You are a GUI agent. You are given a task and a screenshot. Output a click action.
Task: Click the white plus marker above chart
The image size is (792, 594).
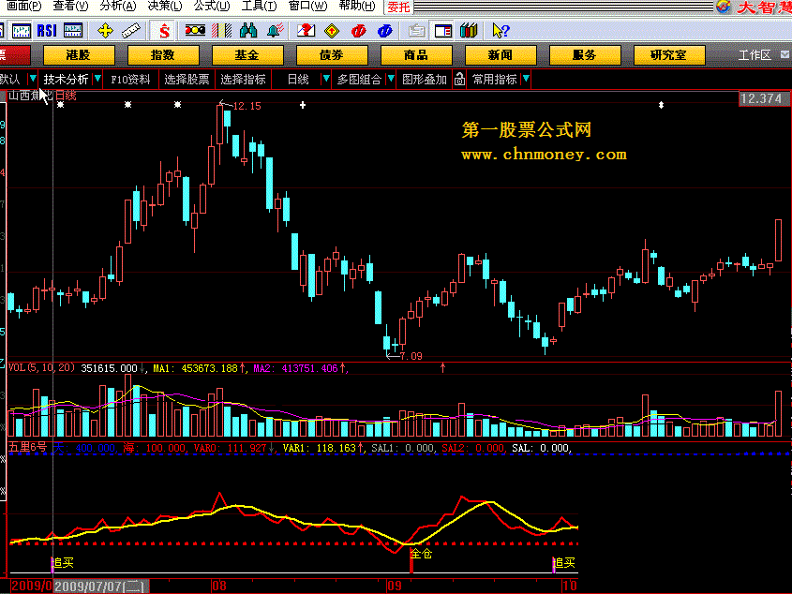click(303, 105)
